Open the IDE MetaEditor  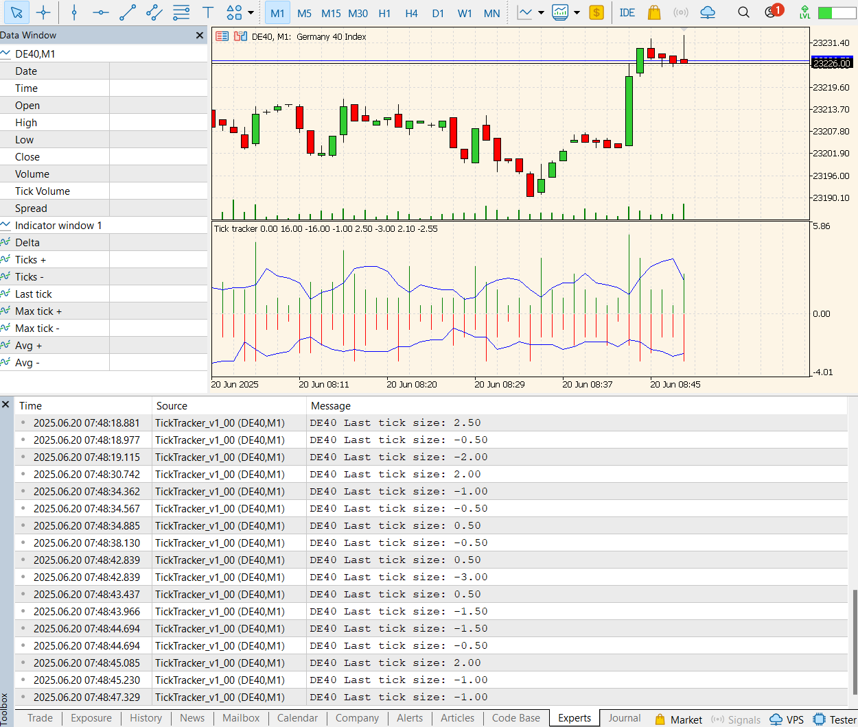coord(627,12)
